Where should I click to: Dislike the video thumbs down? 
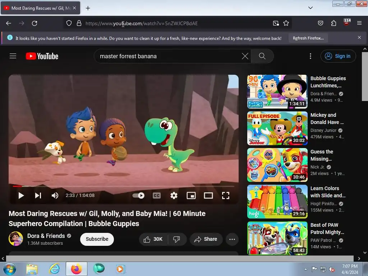click(177, 239)
